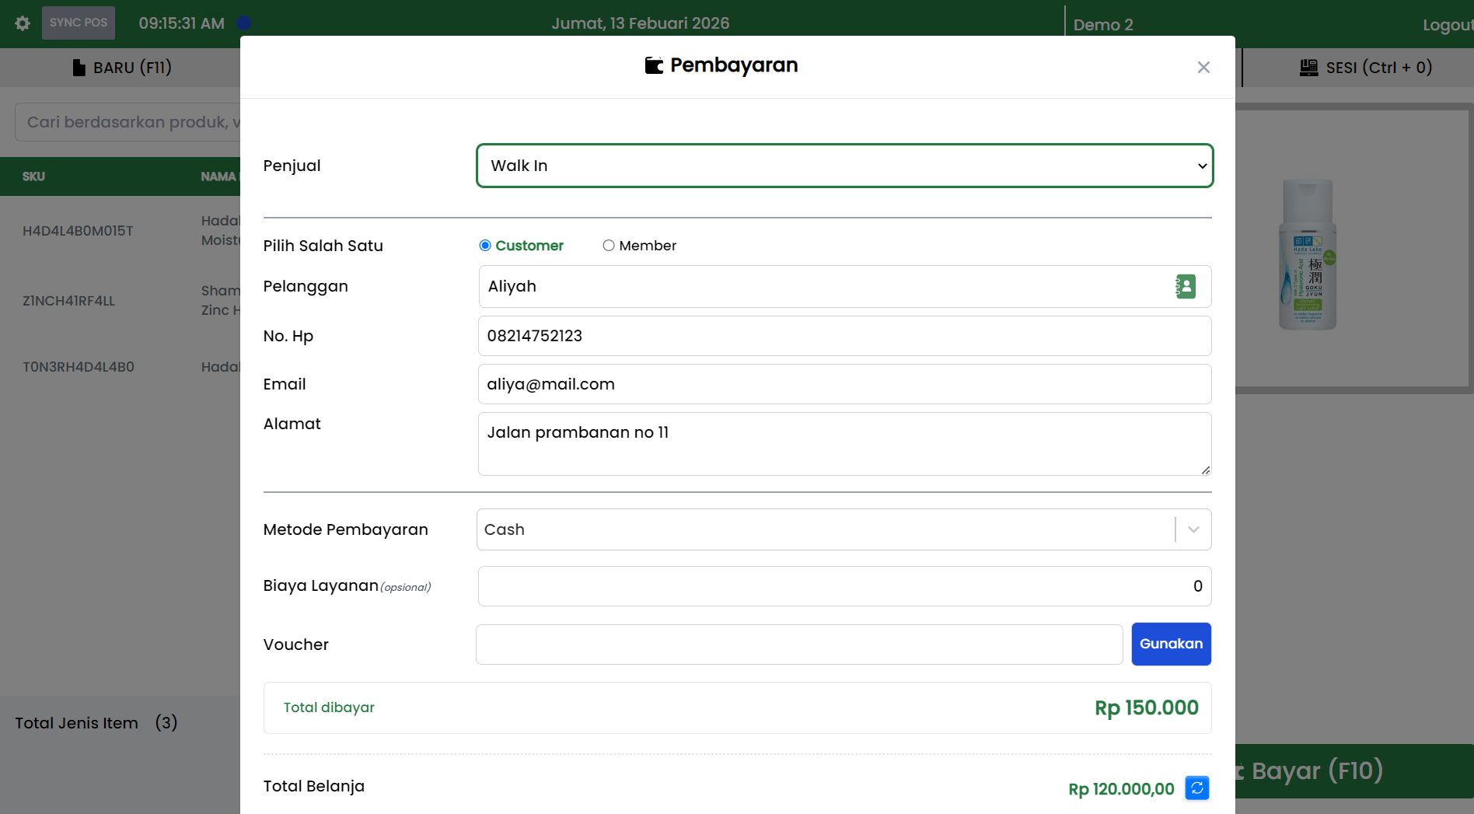Click the SESI cash register icon
Viewport: 1474px width, 814px height.
click(x=1308, y=68)
